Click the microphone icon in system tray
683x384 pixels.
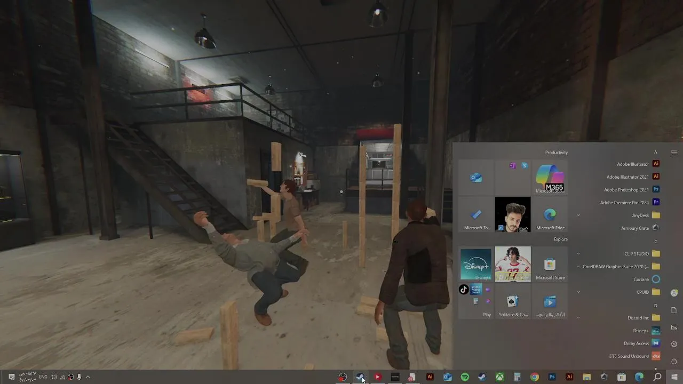[79, 377]
